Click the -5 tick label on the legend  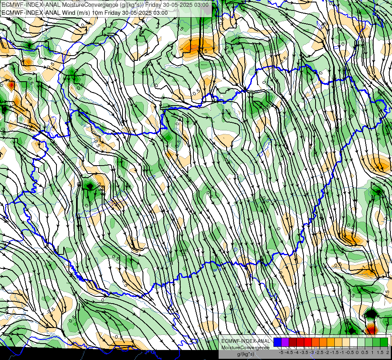(x=281, y=352)
